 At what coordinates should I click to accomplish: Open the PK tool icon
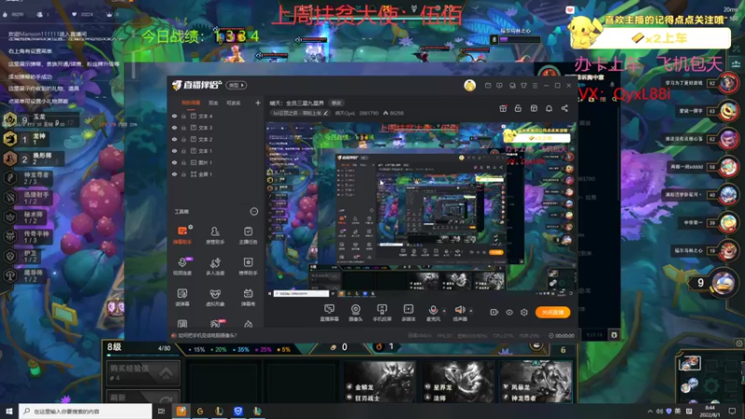pyautogui.click(x=215, y=323)
